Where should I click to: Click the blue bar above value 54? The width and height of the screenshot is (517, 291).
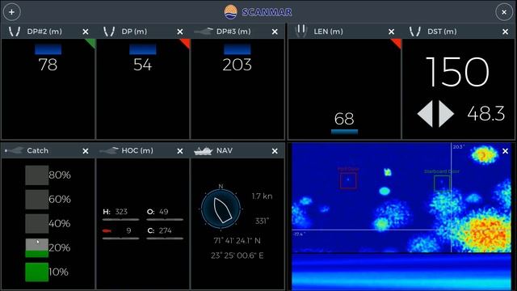point(143,49)
